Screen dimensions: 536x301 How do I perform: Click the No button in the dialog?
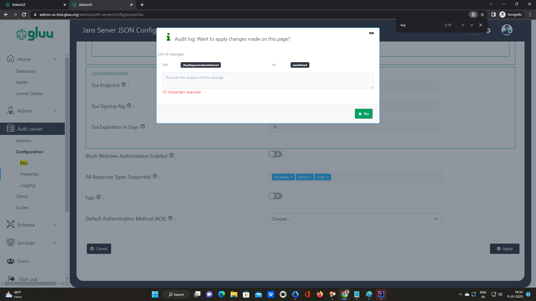pos(363,114)
